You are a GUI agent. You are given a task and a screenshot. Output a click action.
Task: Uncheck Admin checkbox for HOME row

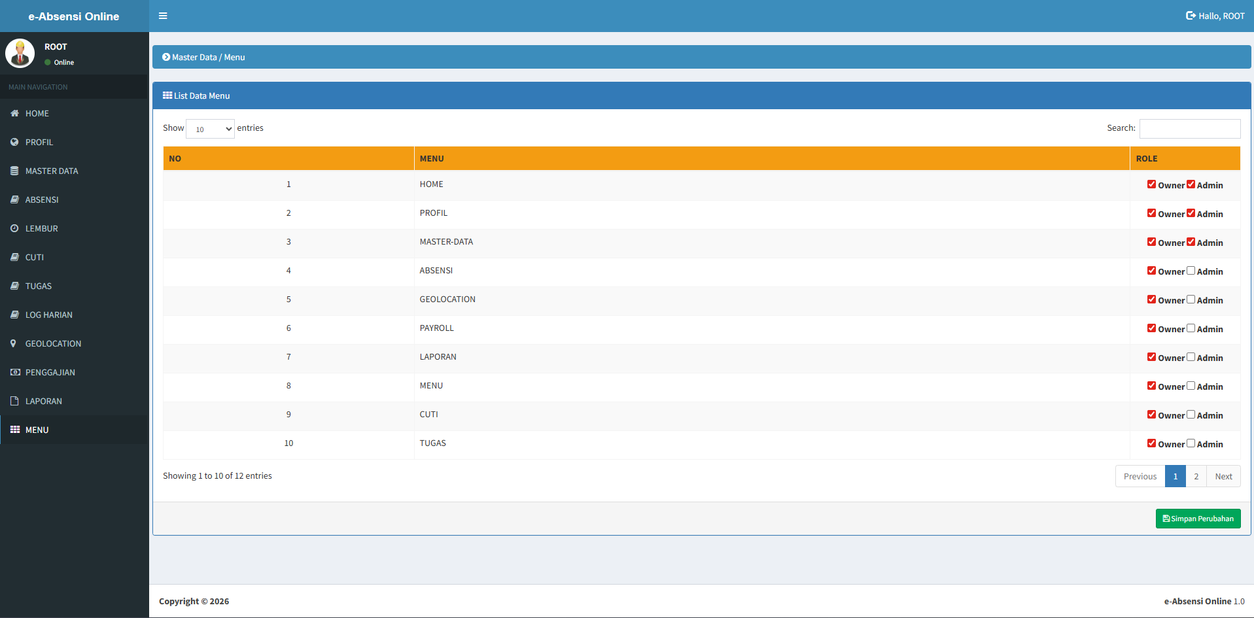point(1191,184)
